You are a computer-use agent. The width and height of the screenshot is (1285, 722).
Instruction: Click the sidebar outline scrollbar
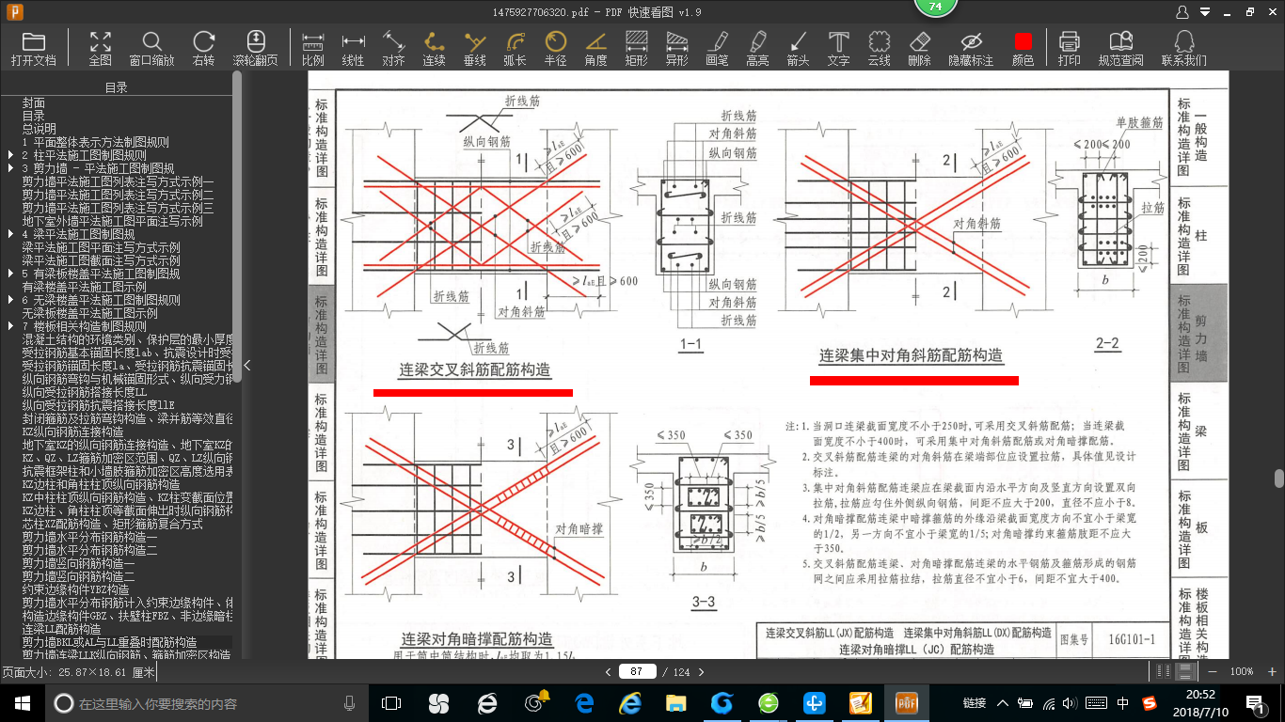pyautogui.click(x=237, y=226)
